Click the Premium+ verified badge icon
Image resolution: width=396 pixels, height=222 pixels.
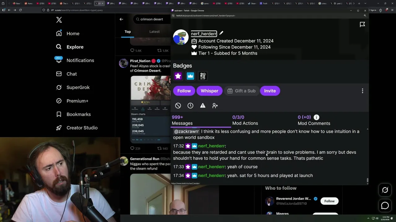tap(59, 101)
